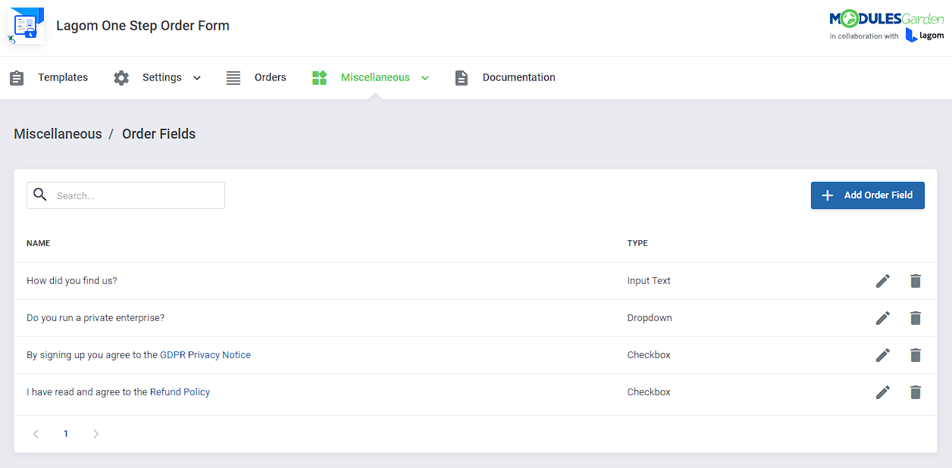
Task: Click the Orders list icon
Action: 233,76
